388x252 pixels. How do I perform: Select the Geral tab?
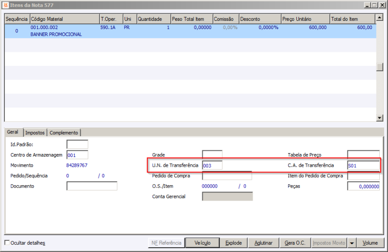13,132
